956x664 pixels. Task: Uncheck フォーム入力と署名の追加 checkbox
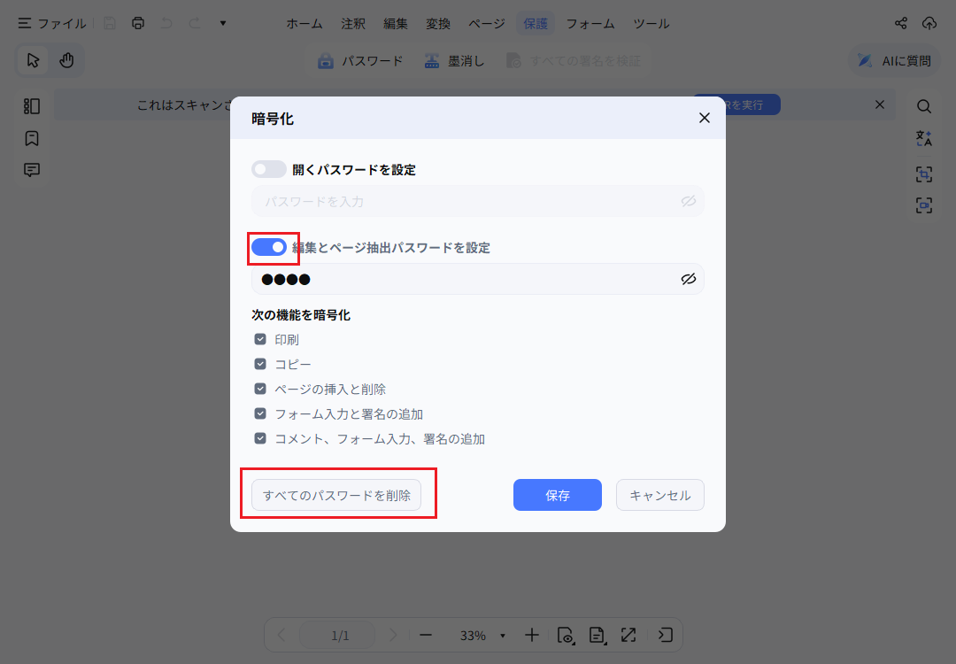pos(260,413)
